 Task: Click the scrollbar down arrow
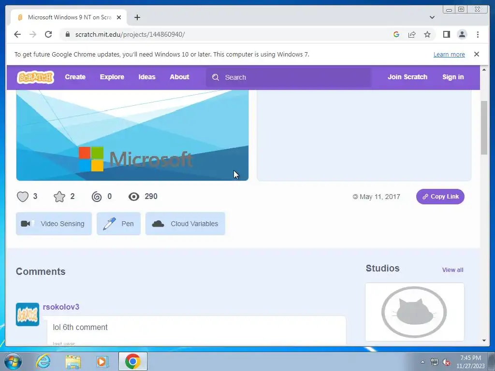(484, 341)
